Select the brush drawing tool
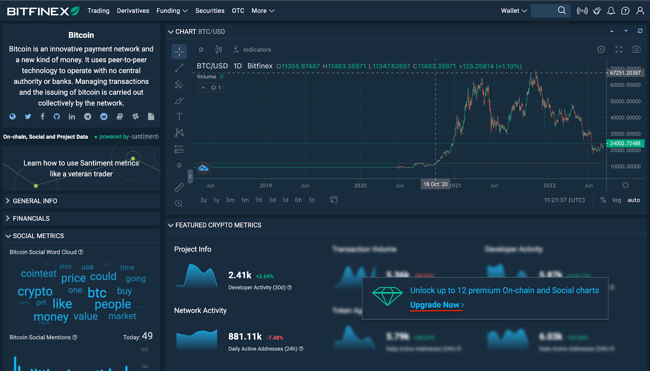 179,101
